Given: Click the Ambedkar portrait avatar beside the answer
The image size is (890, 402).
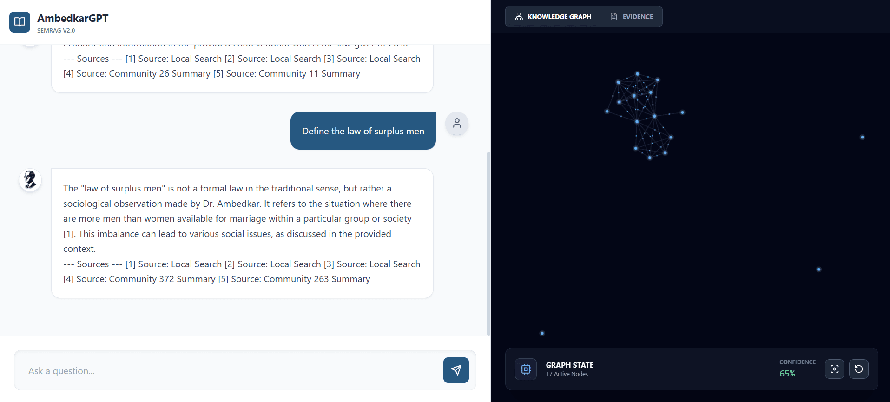Looking at the screenshot, I should click(30, 180).
